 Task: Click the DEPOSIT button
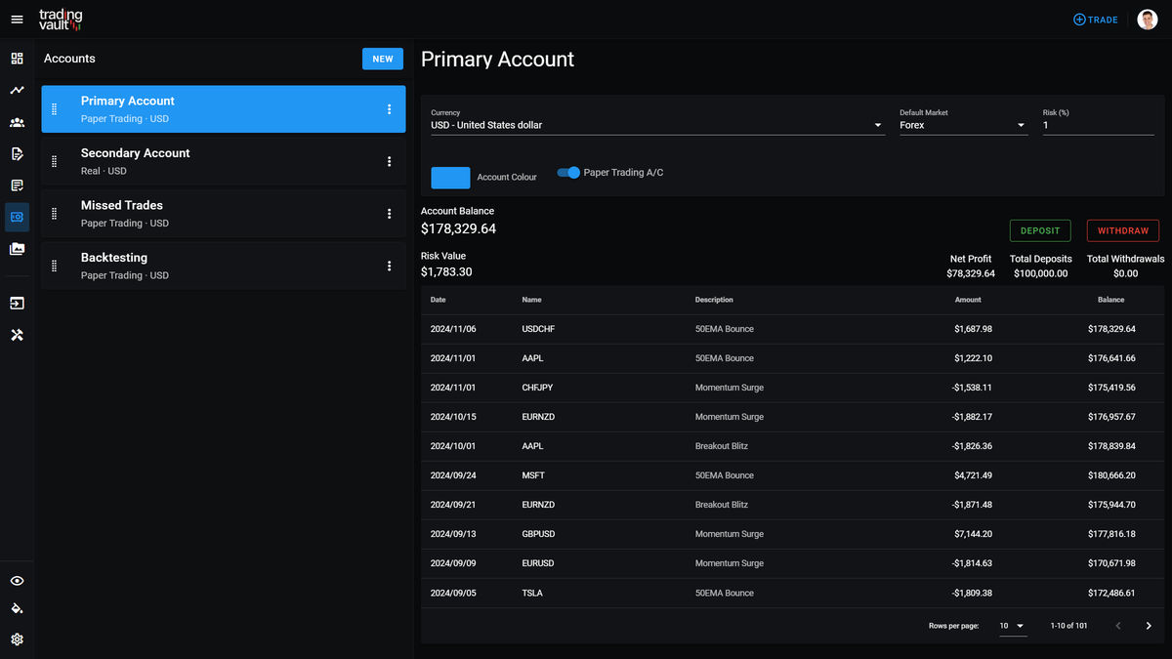(x=1039, y=230)
